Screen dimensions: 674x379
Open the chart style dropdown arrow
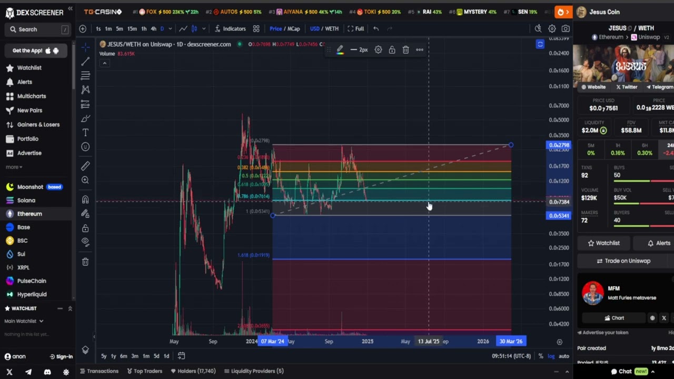204,28
